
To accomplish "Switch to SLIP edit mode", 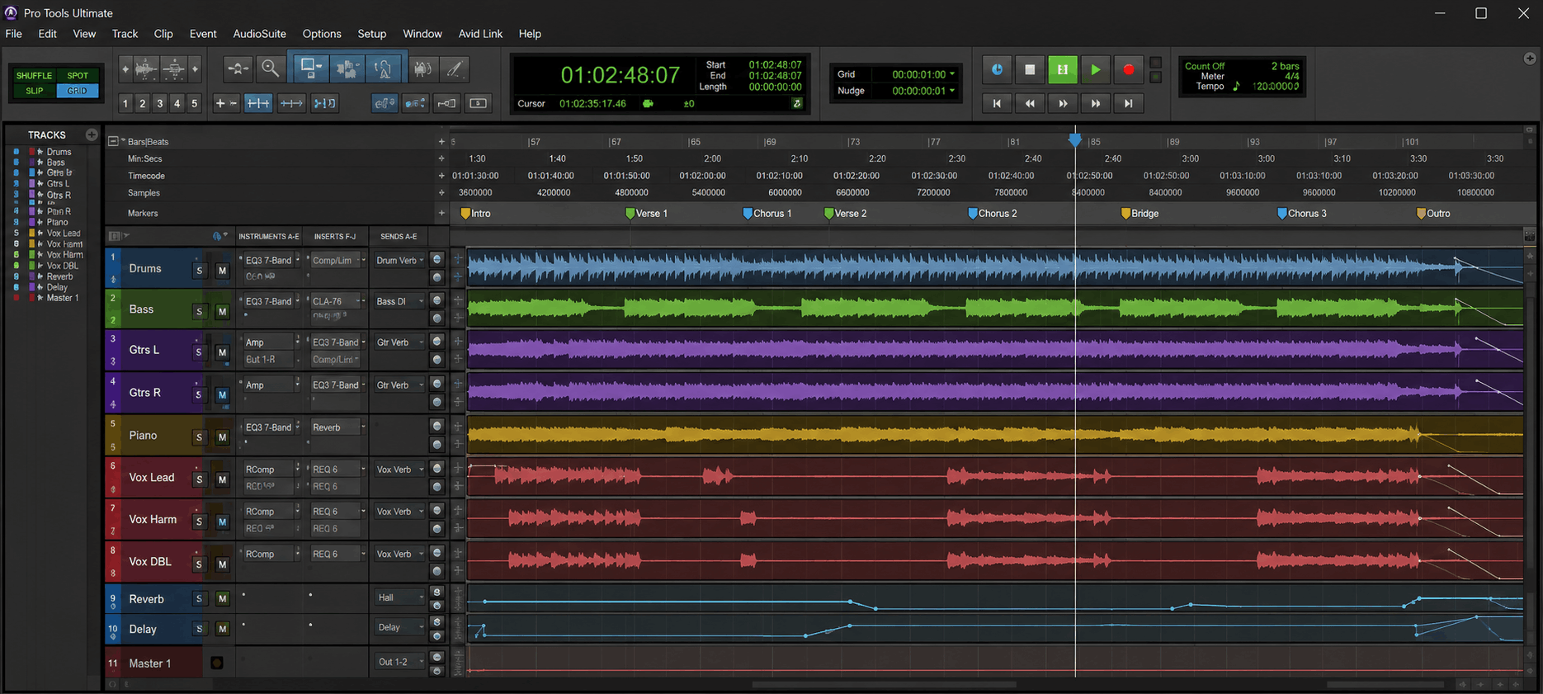I will 34,91.
